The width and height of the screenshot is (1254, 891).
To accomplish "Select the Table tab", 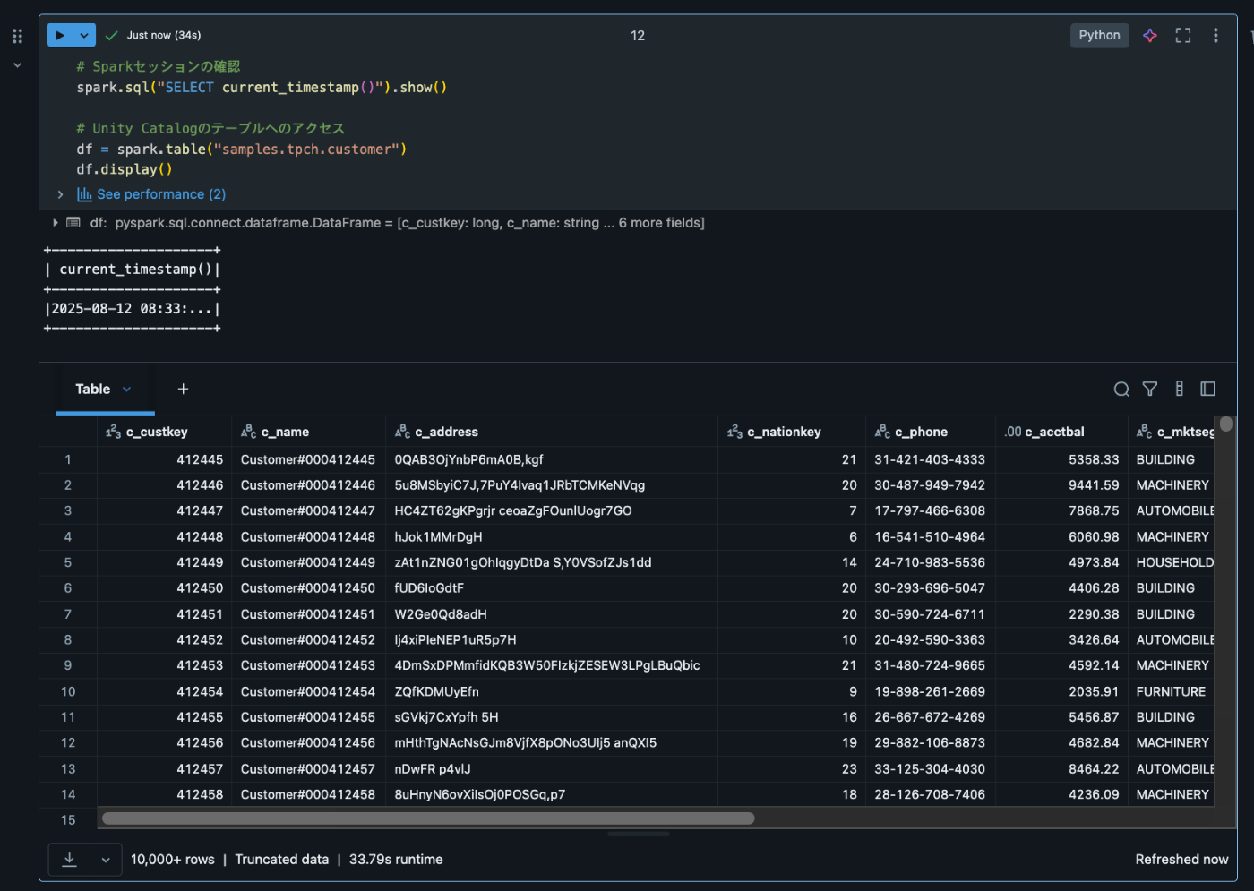I will pyautogui.click(x=92, y=389).
